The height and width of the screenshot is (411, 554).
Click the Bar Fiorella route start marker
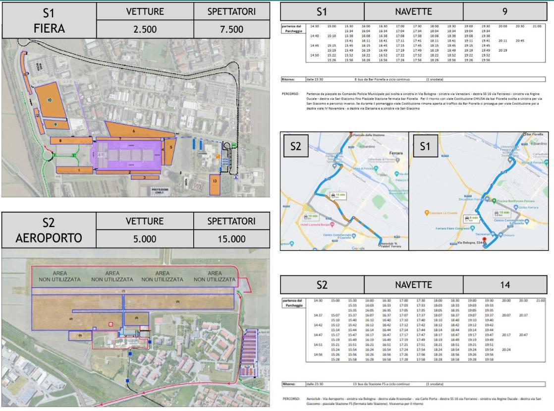click(x=524, y=134)
